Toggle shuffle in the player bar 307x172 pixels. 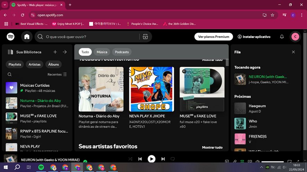coord(130,159)
